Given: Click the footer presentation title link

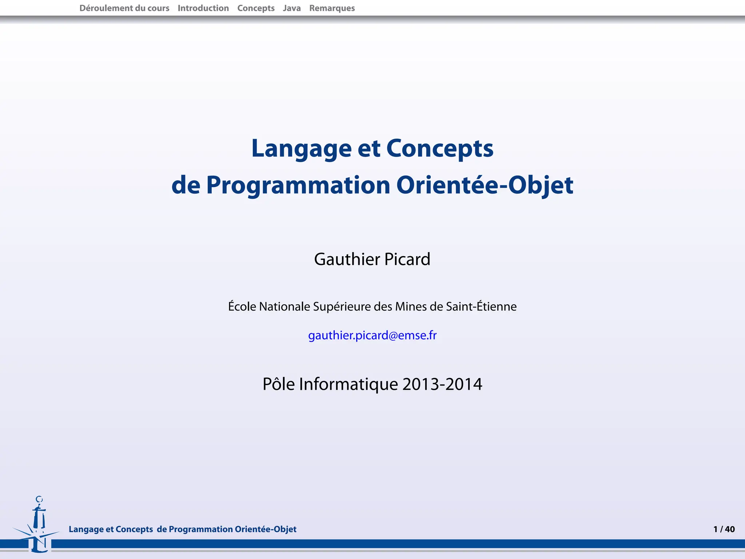Looking at the screenshot, I should [182, 529].
